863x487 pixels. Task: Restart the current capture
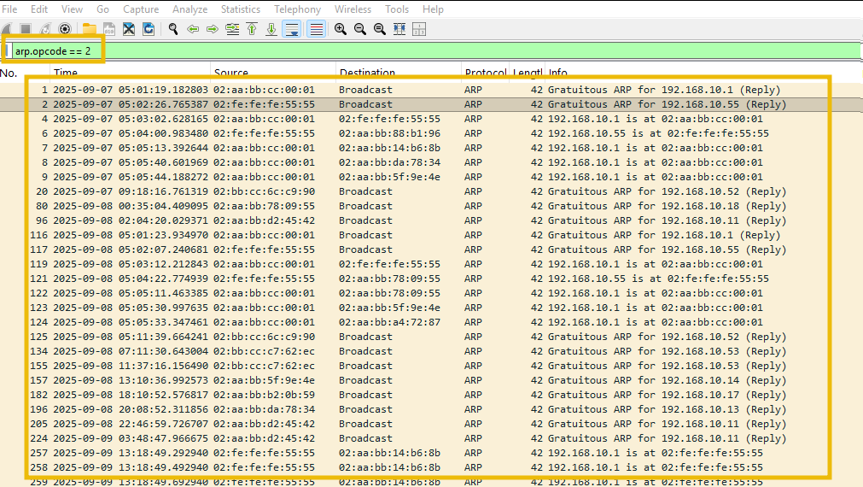click(45, 29)
